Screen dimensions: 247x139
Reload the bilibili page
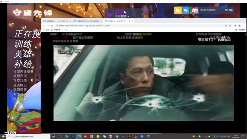tap(52, 26)
